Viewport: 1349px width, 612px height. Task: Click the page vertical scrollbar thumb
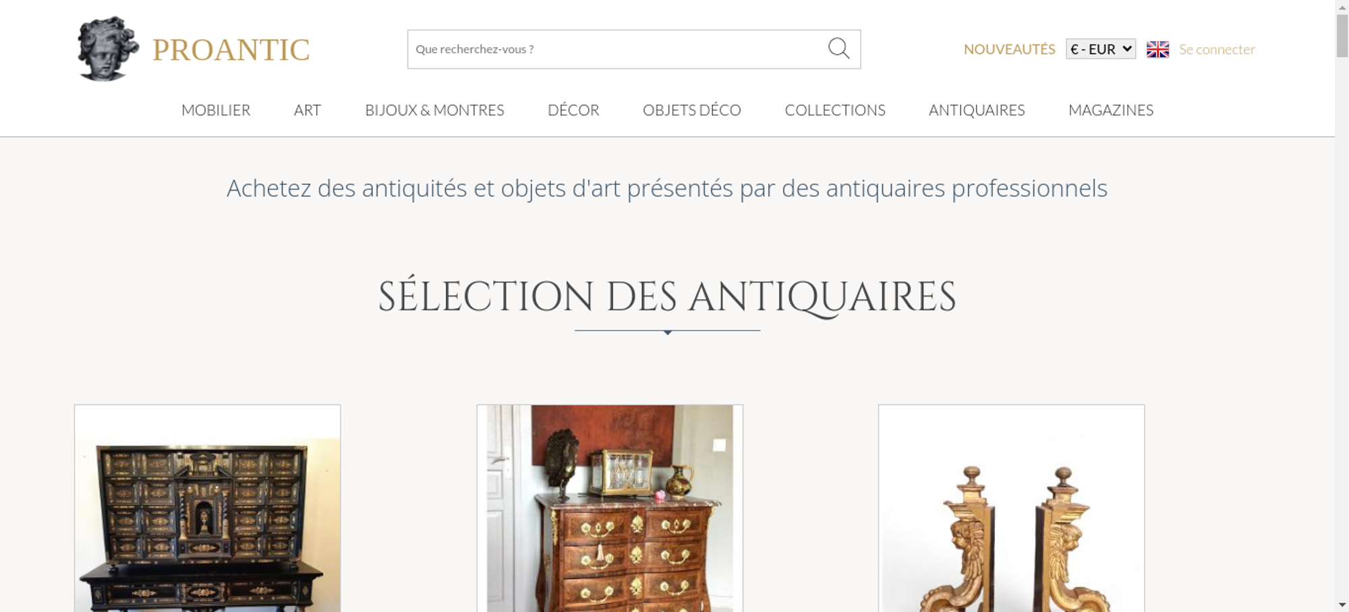(x=1342, y=35)
